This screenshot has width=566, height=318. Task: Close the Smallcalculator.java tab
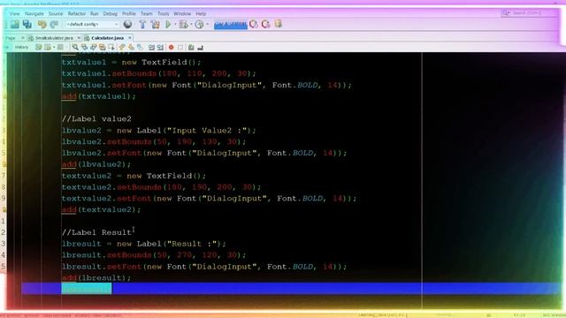click(79, 38)
